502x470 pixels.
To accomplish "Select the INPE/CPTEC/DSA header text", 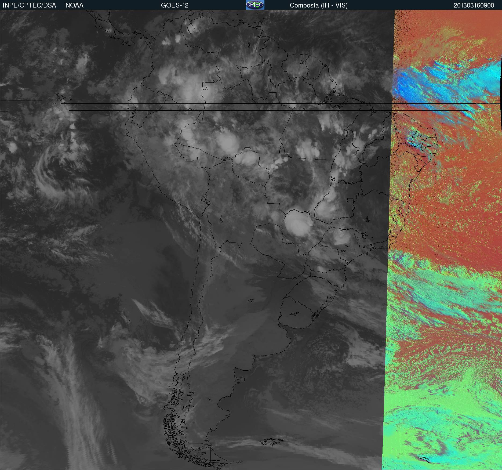I will (x=29, y=5).
